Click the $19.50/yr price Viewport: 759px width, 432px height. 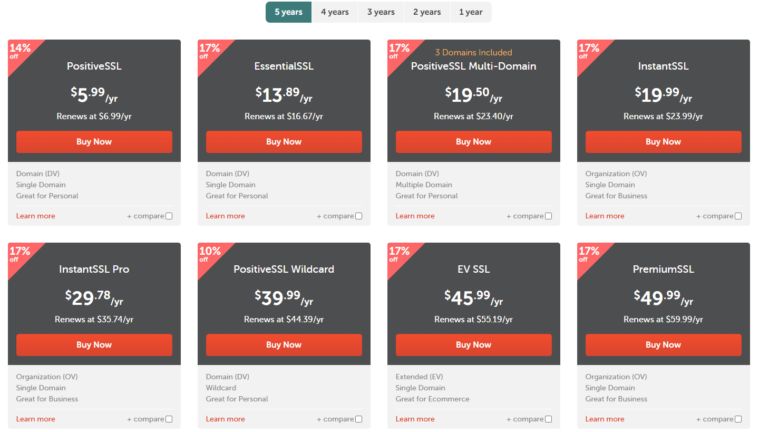pos(474,95)
